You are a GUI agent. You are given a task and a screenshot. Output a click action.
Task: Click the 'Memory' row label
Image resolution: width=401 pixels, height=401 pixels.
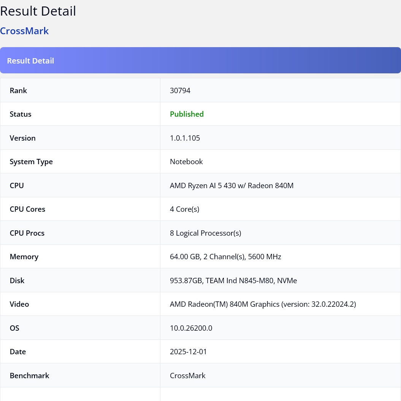tap(24, 257)
